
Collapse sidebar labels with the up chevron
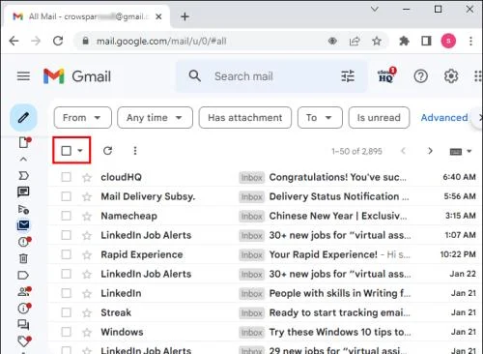click(x=23, y=159)
